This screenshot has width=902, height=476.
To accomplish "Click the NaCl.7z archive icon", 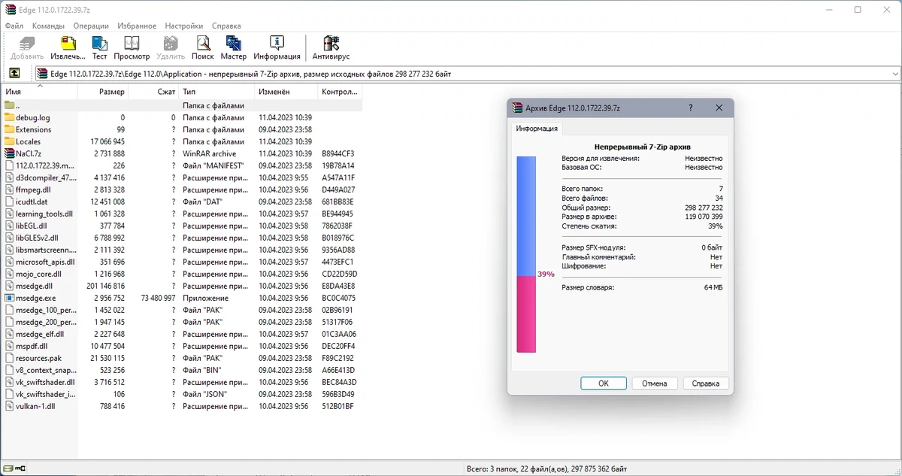I will coord(10,153).
